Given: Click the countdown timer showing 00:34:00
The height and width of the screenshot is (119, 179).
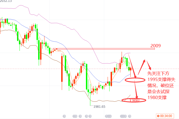Looking at the screenshot, I should (165, 116).
